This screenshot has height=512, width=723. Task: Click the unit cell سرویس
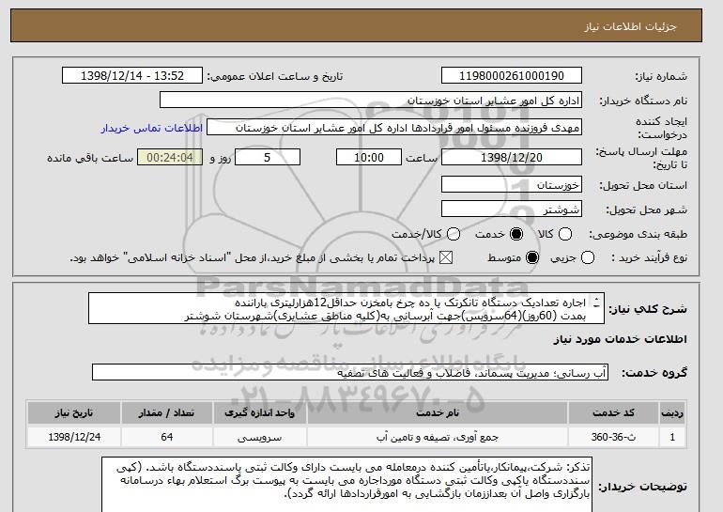(259, 437)
